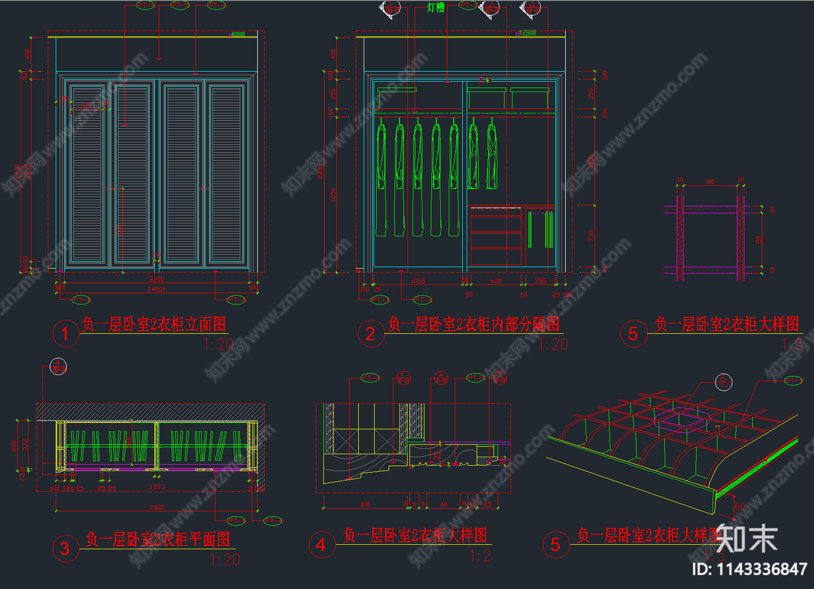Screen dimensions: 814x589
Task: Select the circled drawing number 2
Action: [371, 334]
